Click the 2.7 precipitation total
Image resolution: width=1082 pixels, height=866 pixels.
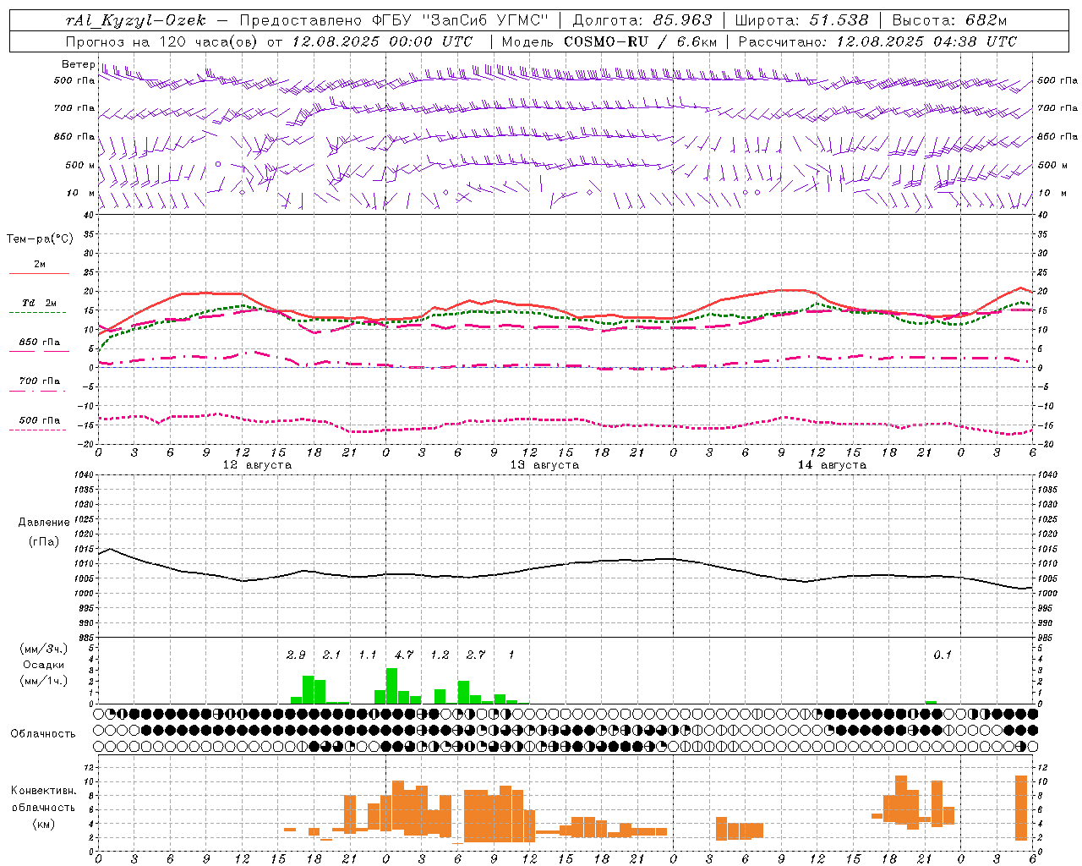[476, 655]
